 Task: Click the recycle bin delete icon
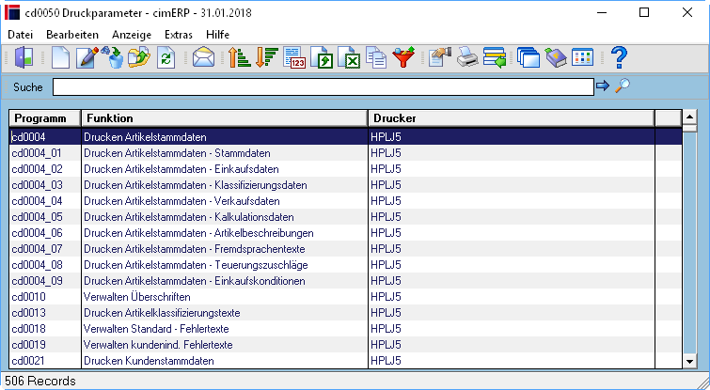coord(112,58)
